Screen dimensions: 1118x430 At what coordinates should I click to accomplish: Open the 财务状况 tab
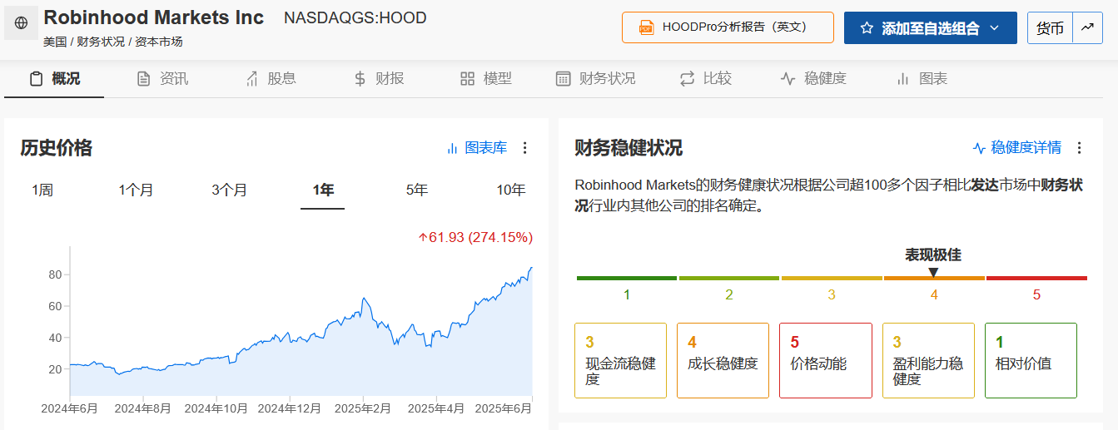tap(596, 79)
